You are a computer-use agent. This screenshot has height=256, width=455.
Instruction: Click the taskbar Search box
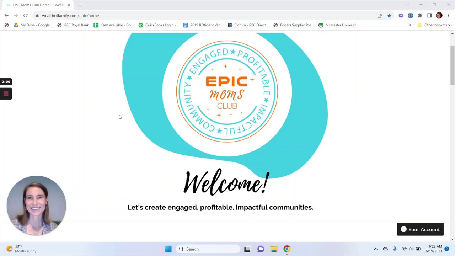coord(208,249)
